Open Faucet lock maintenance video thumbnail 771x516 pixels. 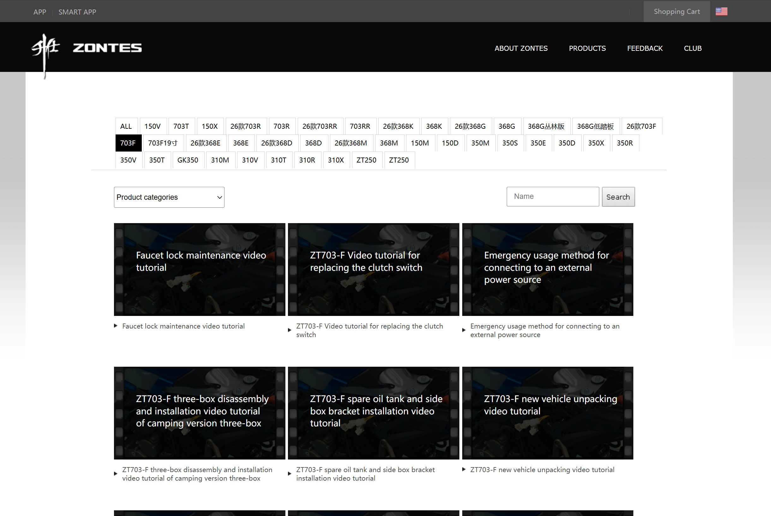[200, 270]
